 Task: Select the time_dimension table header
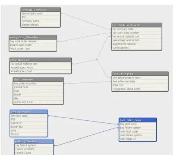click(x=38, y=80)
